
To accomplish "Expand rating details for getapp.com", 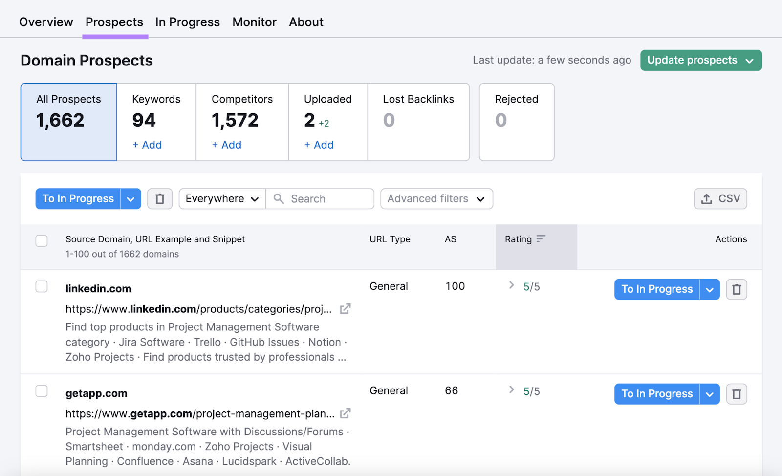I will coord(511,389).
